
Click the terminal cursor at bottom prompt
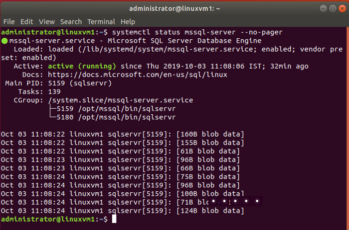(x=114, y=219)
